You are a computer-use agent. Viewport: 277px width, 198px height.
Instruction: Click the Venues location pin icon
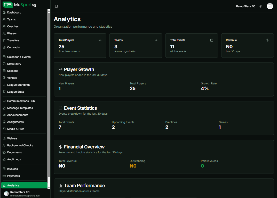click(x=4, y=78)
